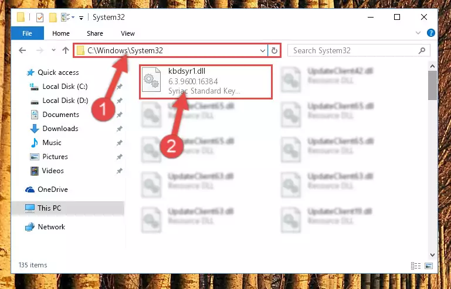
Task: Click the pin icon beside Documents
Action: coord(120,115)
